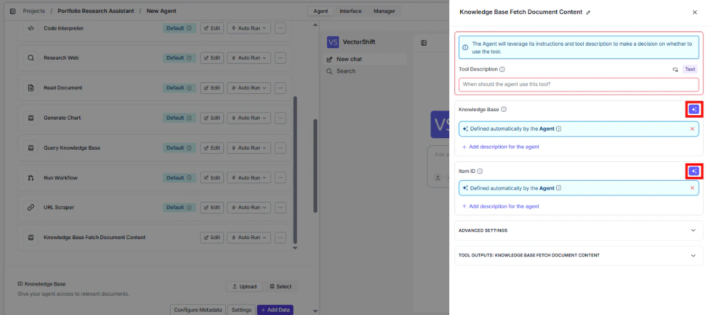The image size is (708, 315).
Task: Expand the Advanced Settings section
Action: pyautogui.click(x=579, y=230)
